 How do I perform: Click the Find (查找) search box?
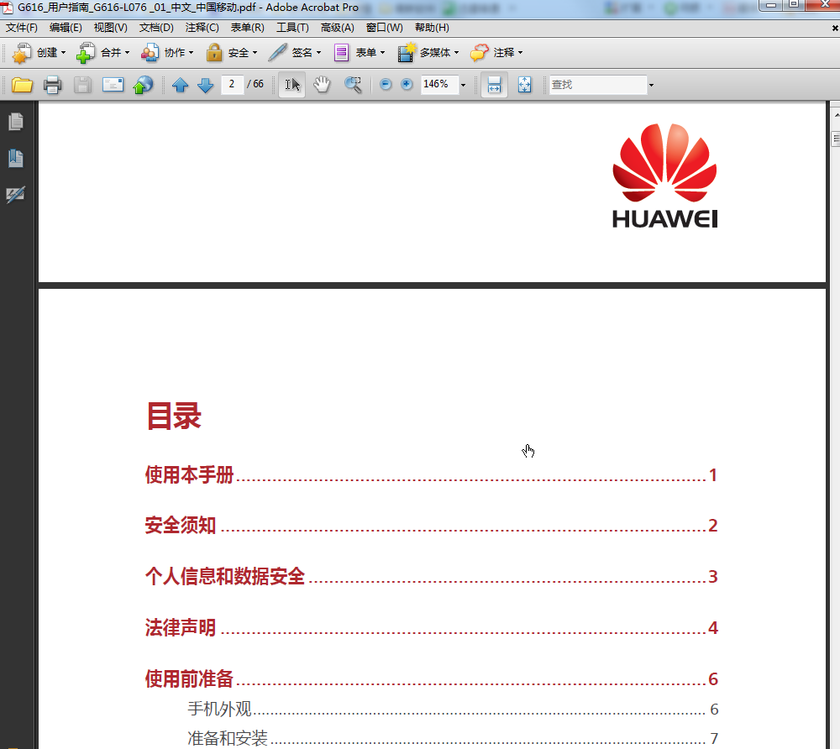(x=598, y=85)
